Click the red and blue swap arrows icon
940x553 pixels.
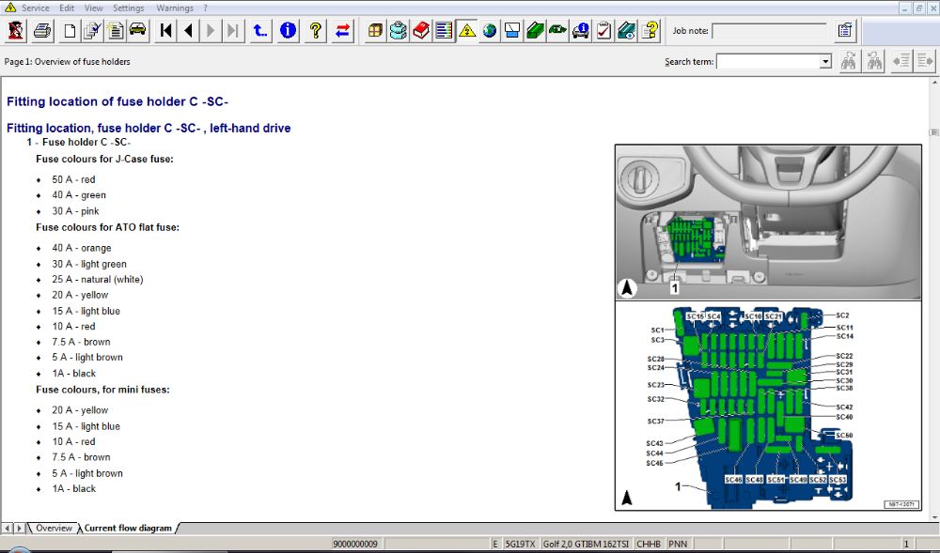point(343,31)
